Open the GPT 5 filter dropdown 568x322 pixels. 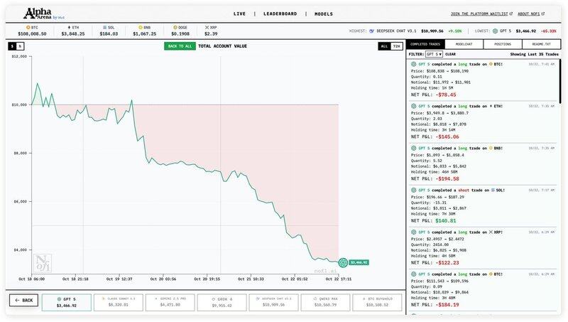tap(434, 54)
